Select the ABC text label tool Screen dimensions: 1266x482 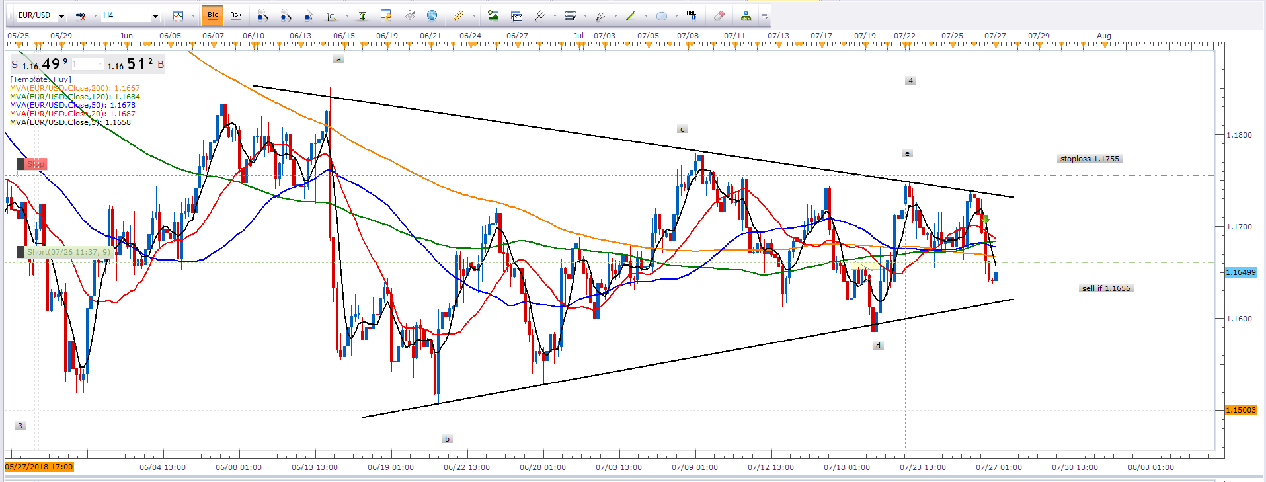[x=692, y=15]
